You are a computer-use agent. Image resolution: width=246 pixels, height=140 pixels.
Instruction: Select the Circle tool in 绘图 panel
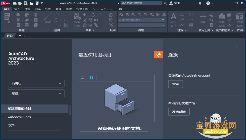[56, 20]
